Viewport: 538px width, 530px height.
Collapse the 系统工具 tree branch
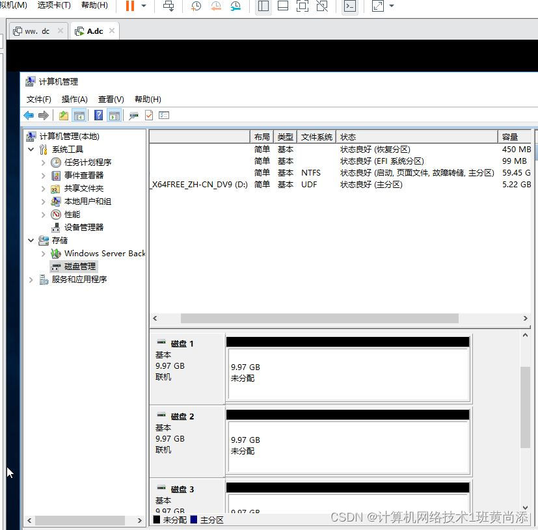pyautogui.click(x=31, y=149)
